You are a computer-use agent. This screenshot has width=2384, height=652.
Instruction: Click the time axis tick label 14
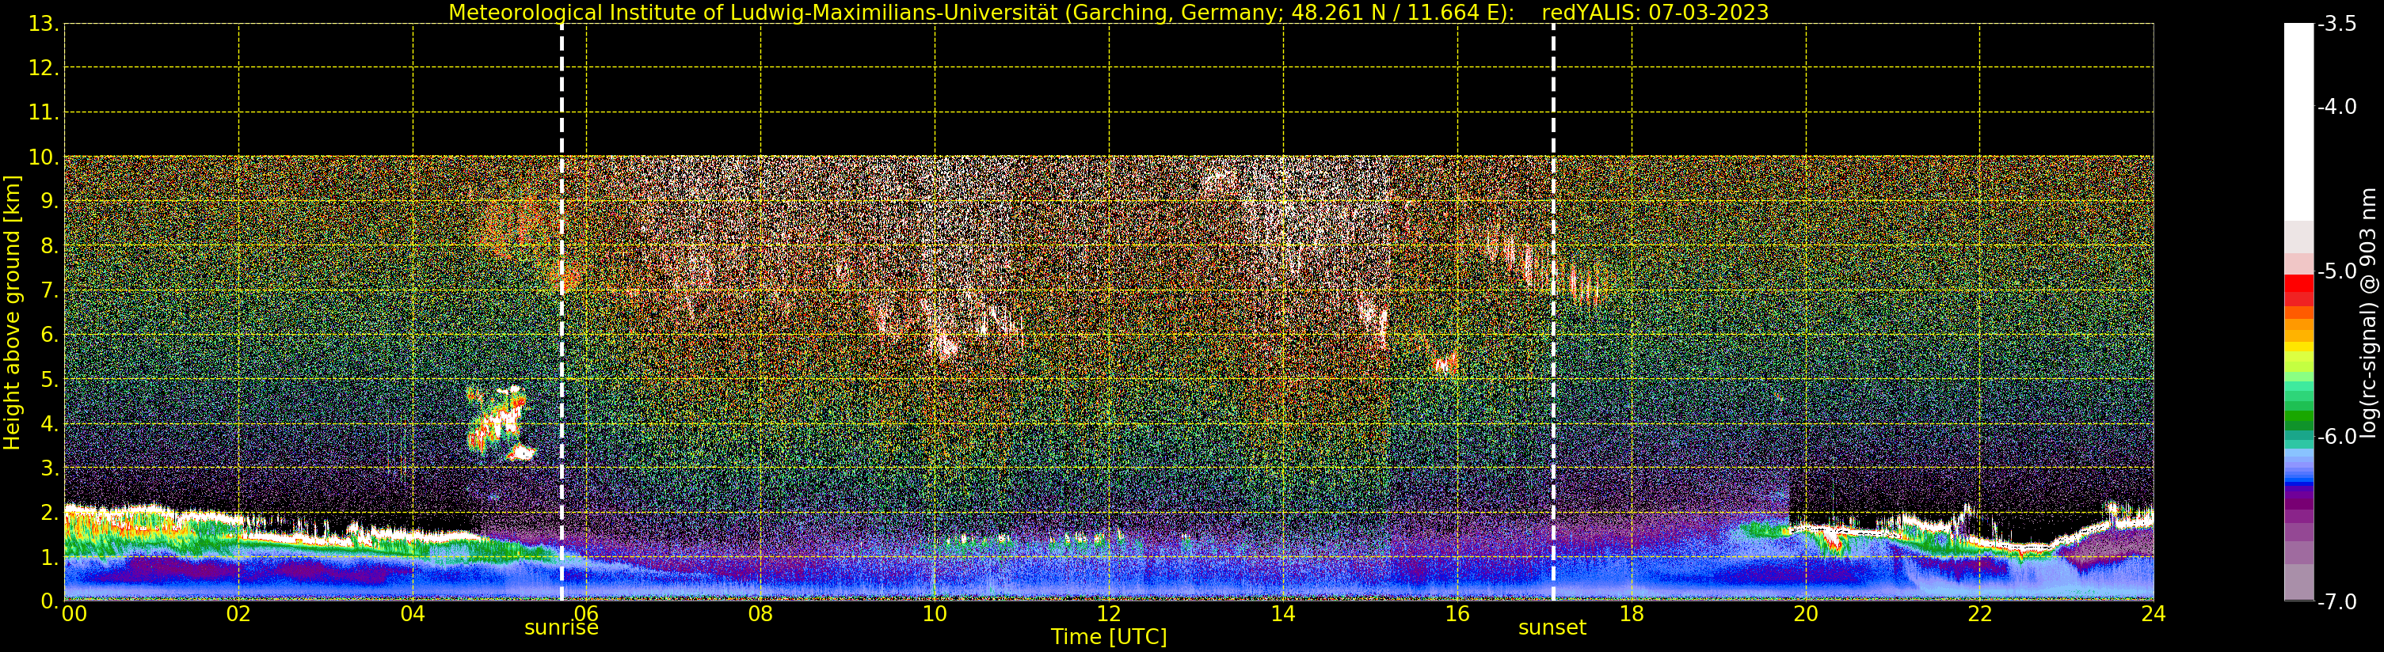1283,614
